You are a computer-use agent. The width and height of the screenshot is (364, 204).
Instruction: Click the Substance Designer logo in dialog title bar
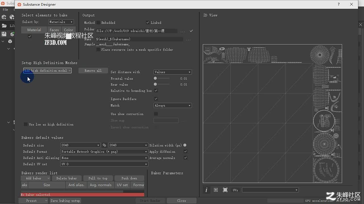(x=19, y=5)
